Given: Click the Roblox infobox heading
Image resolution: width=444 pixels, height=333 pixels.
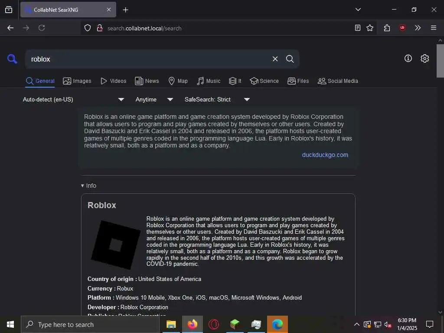Looking at the screenshot, I should coord(101,205).
